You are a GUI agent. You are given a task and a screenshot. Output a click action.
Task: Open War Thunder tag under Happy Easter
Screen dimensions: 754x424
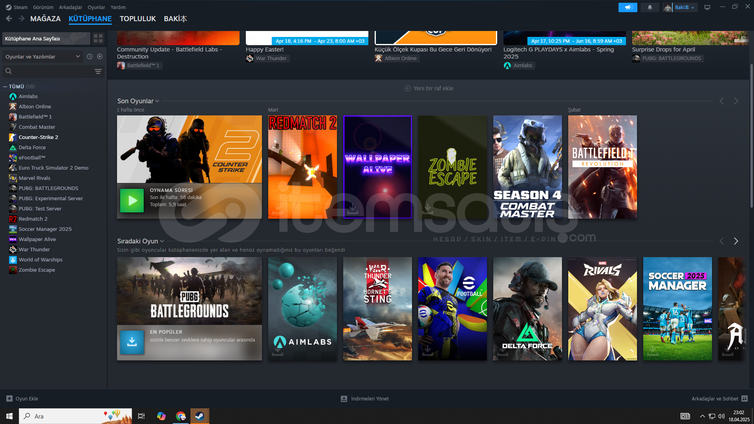click(x=267, y=58)
